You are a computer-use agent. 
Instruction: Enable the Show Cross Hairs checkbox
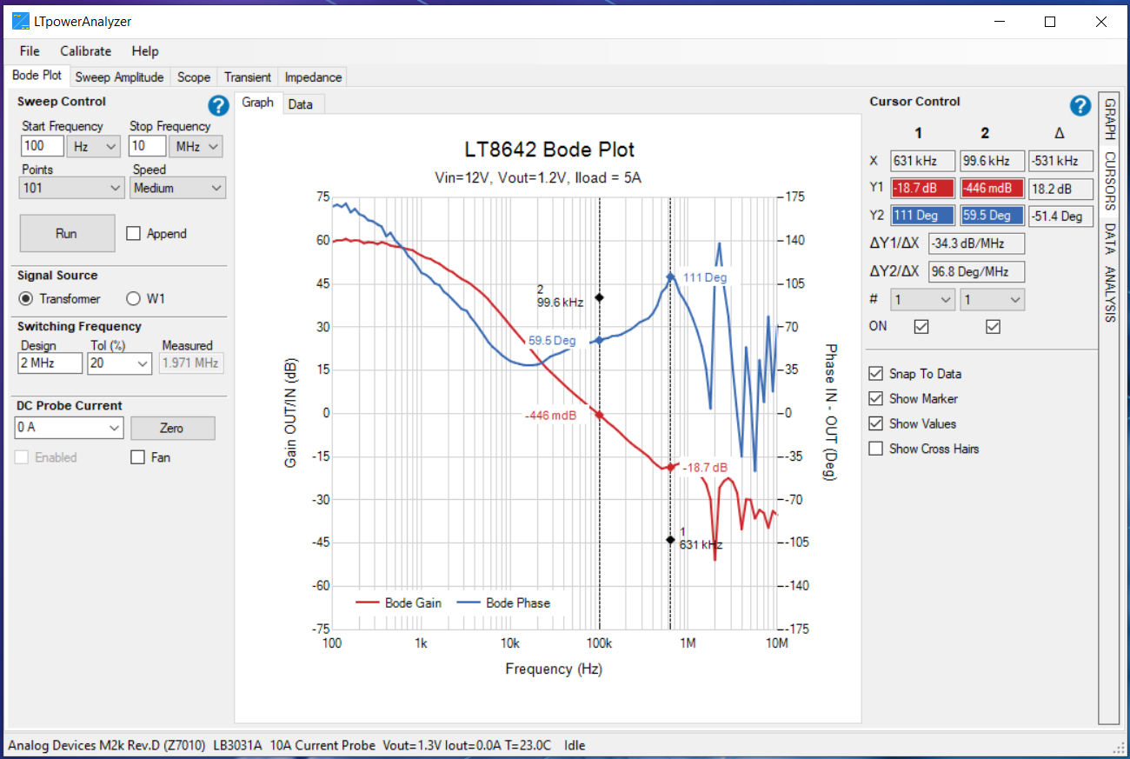coord(876,449)
